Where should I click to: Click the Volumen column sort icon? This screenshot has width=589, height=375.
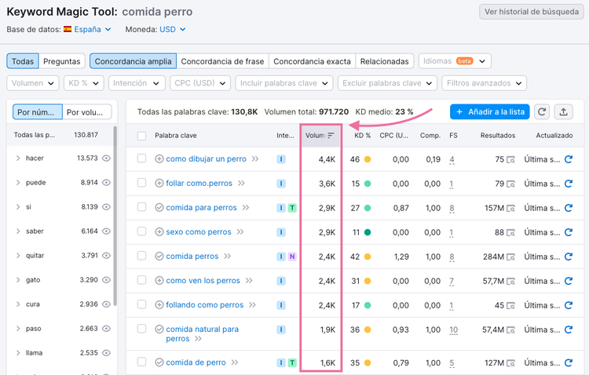click(331, 136)
